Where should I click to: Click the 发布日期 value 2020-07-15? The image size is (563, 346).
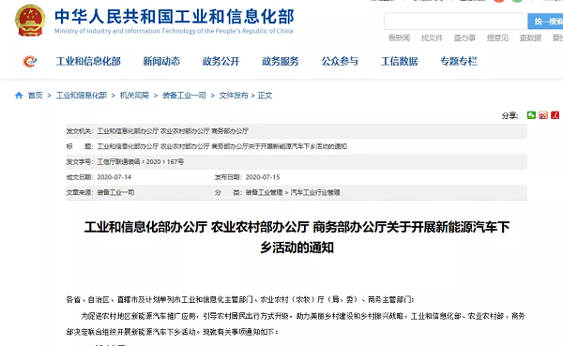point(263,177)
